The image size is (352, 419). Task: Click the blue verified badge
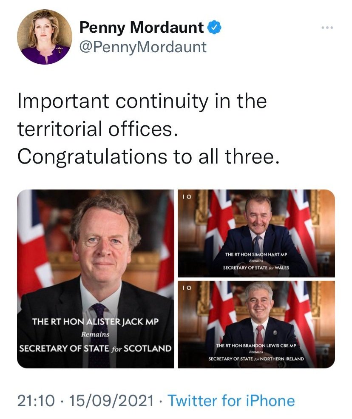(214, 27)
